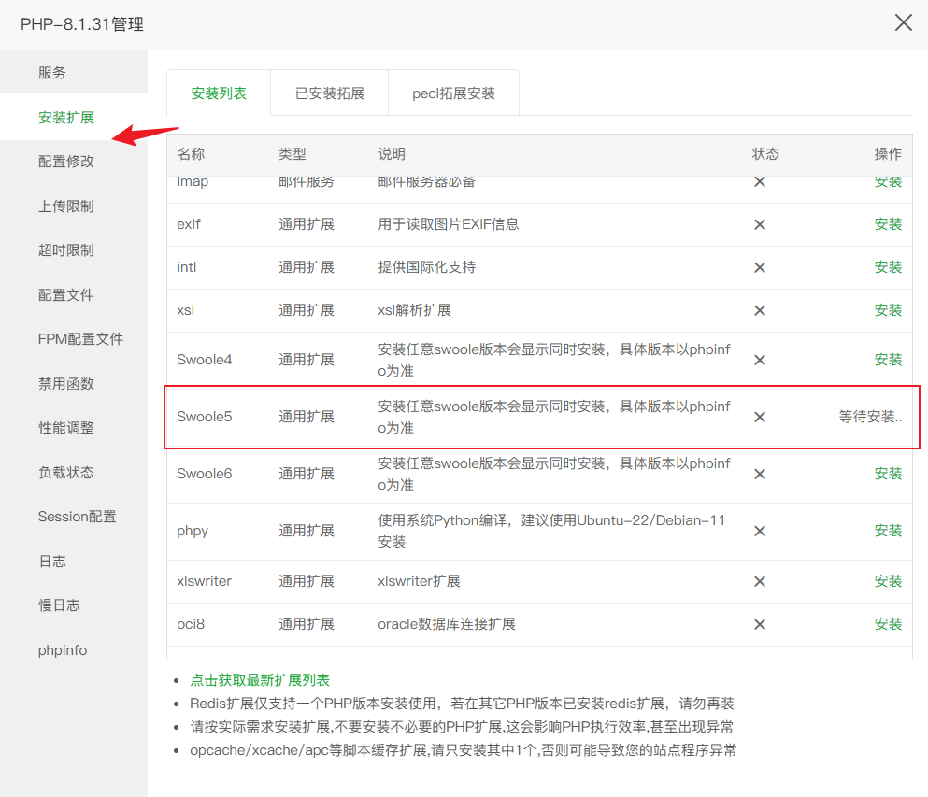Close the PHP-8.1.31 management dialog
This screenshot has height=797, width=928.
point(903,22)
